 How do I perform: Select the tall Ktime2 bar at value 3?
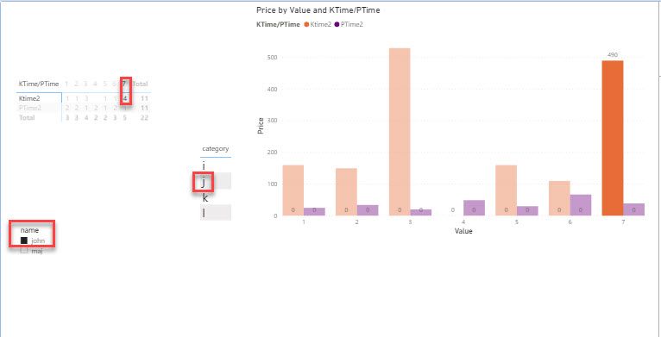[400, 132]
